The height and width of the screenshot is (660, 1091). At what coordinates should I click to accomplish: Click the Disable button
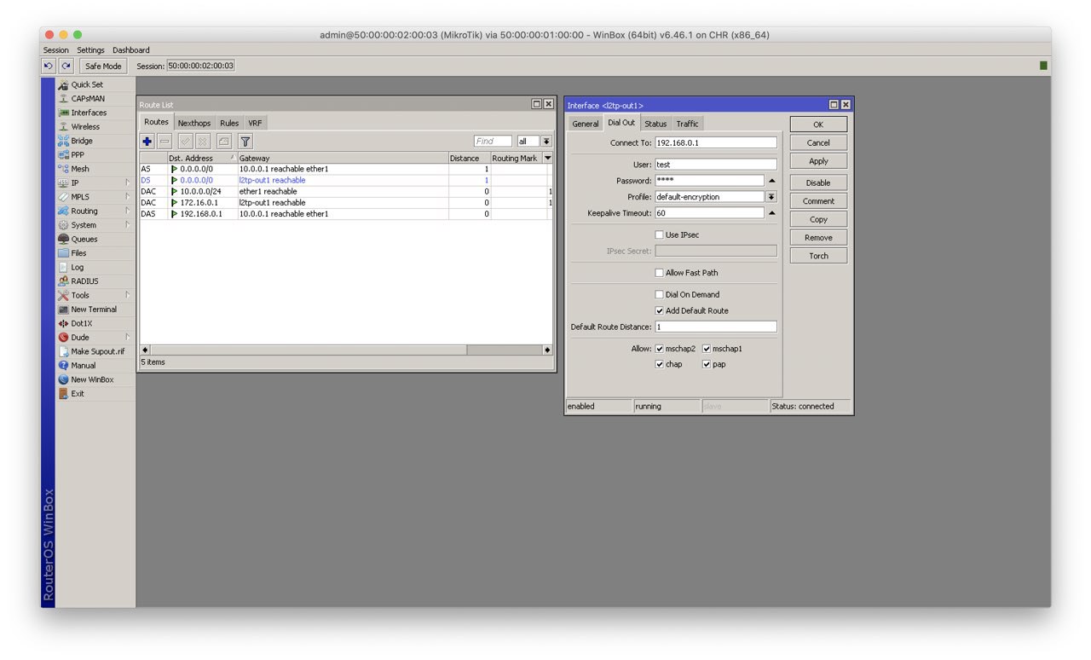tap(818, 182)
